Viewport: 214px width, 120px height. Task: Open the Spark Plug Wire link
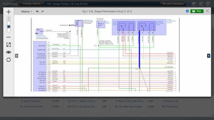tap(32, 101)
